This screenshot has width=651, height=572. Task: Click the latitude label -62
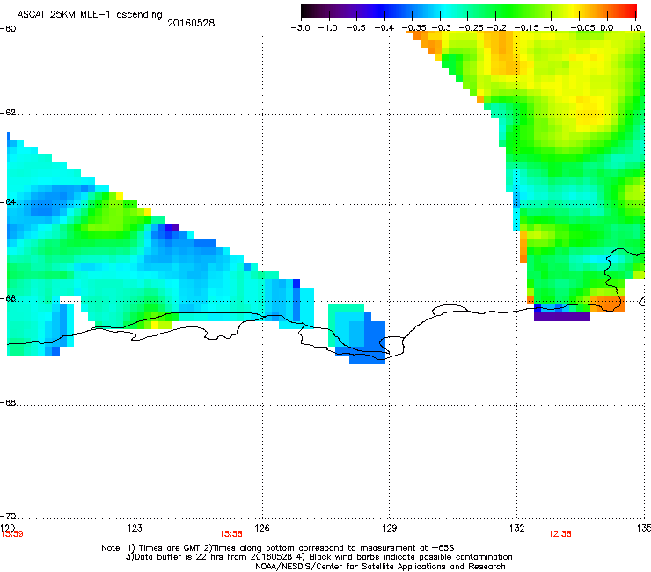click(x=8, y=113)
